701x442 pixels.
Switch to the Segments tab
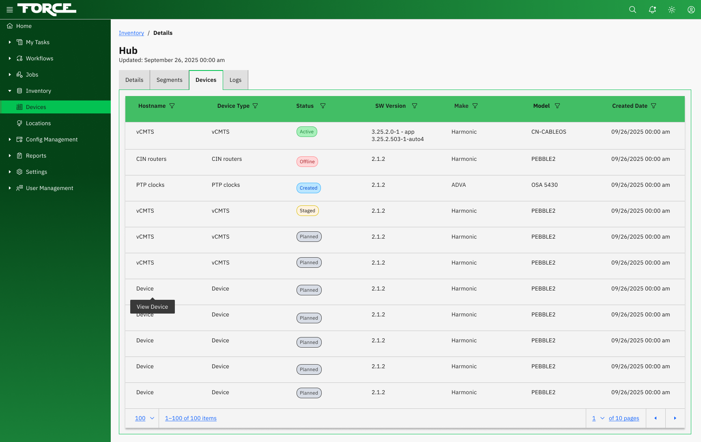tap(169, 80)
